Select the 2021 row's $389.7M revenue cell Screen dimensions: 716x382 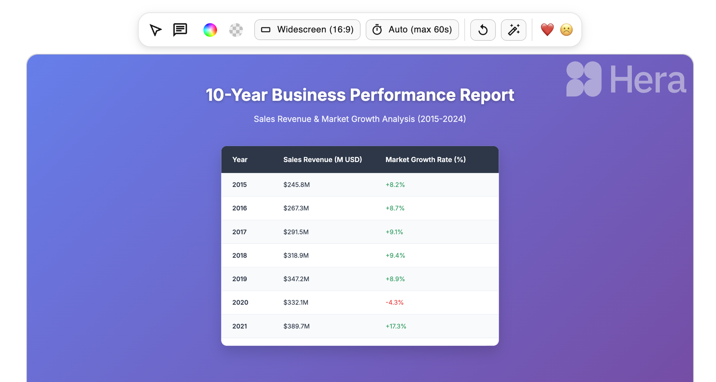[x=296, y=326]
